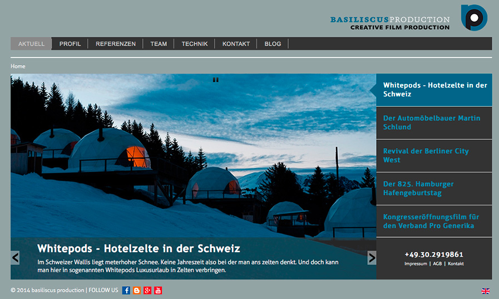This screenshot has width=499, height=299.
Task: Open the Team menu item
Action: pyautogui.click(x=159, y=44)
